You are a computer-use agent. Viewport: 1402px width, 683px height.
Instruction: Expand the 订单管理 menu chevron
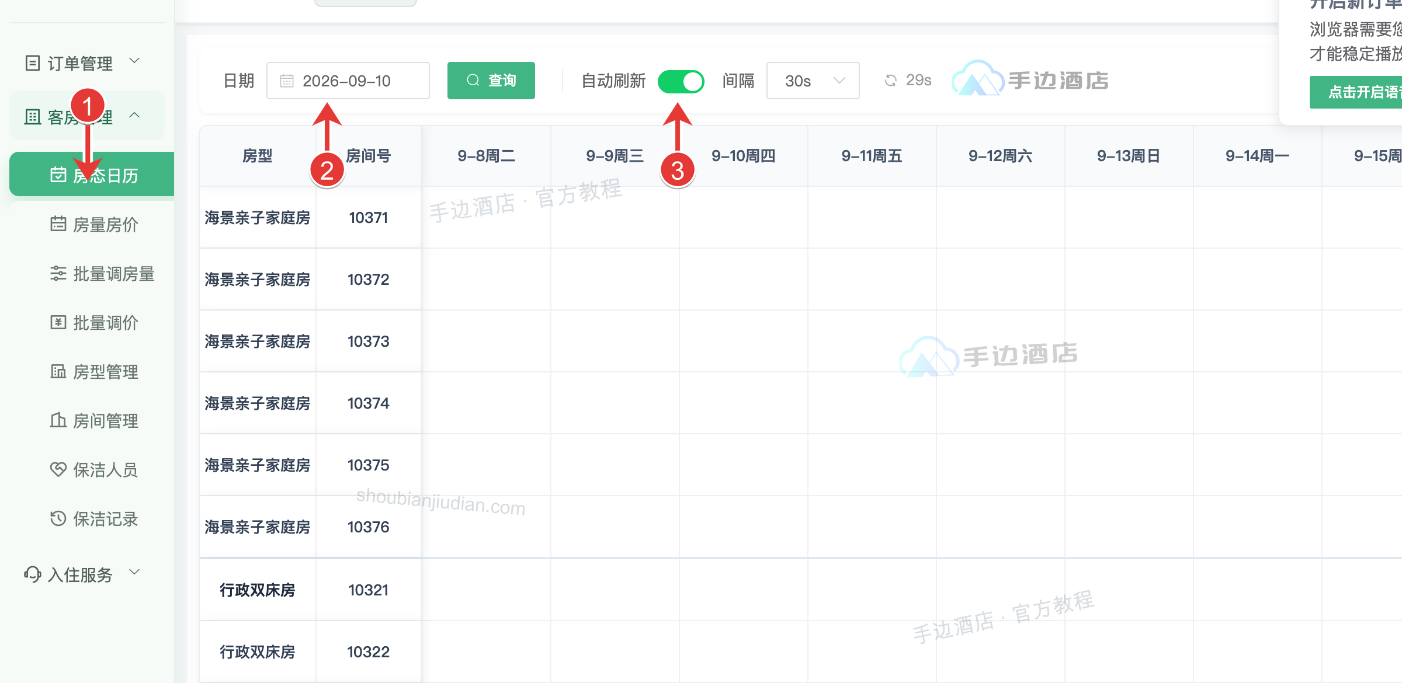[134, 61]
